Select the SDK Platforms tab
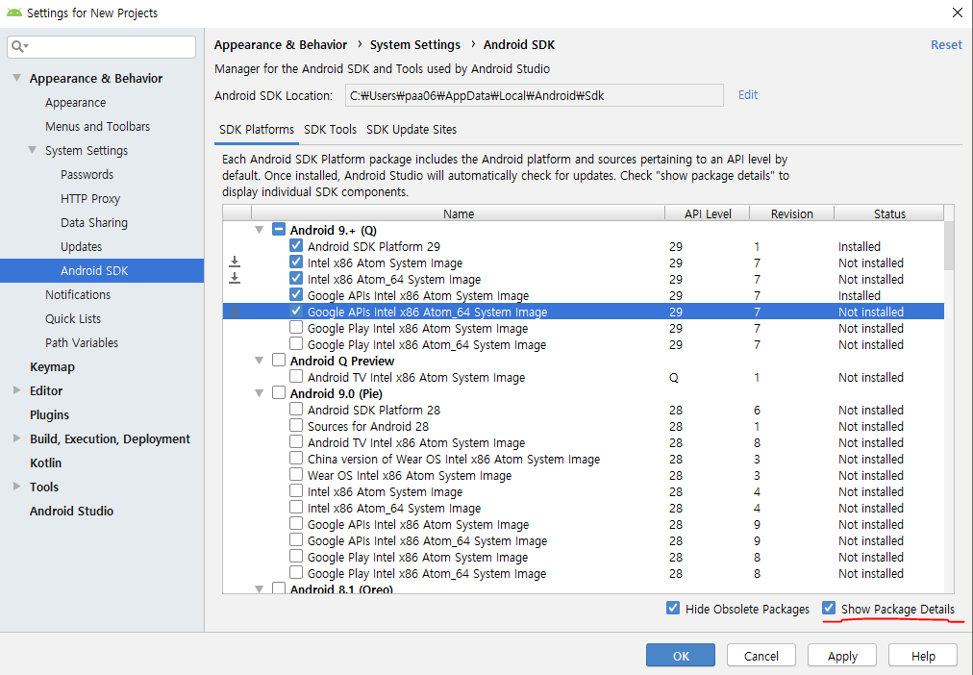This screenshot has width=973, height=675. pos(257,130)
